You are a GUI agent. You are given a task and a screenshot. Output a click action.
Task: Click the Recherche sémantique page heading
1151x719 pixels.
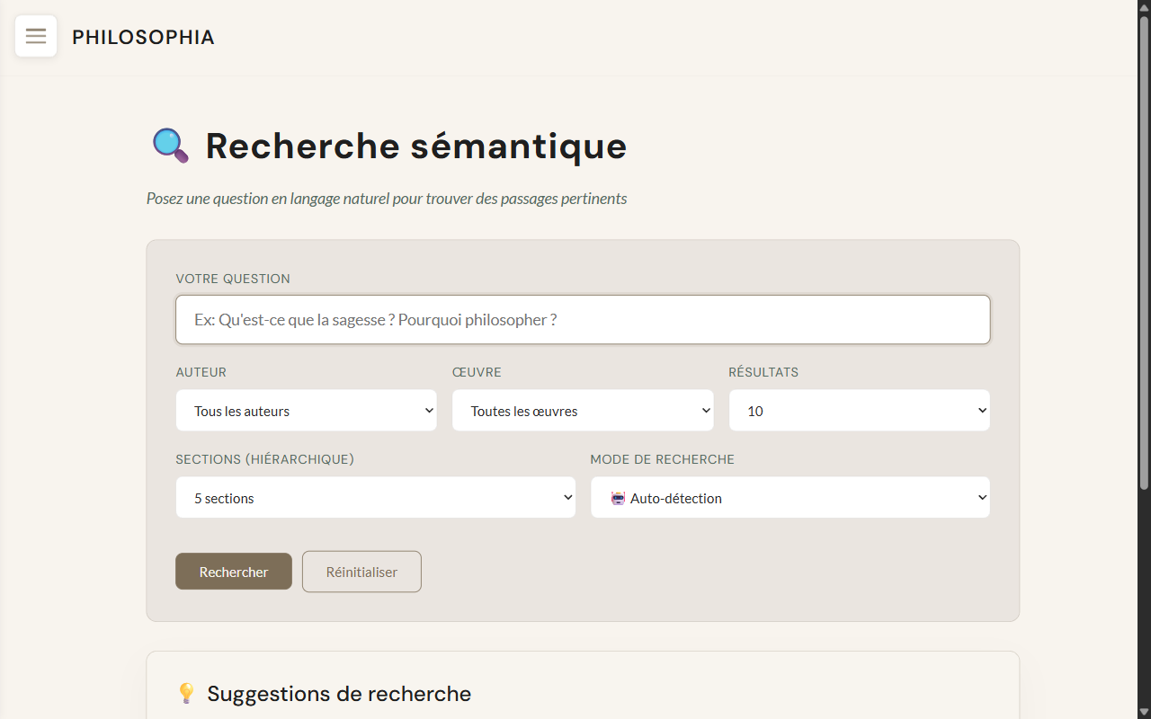[415, 146]
